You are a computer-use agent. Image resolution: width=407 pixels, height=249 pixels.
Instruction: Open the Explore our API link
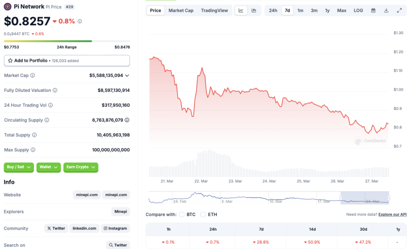[x=392, y=214]
